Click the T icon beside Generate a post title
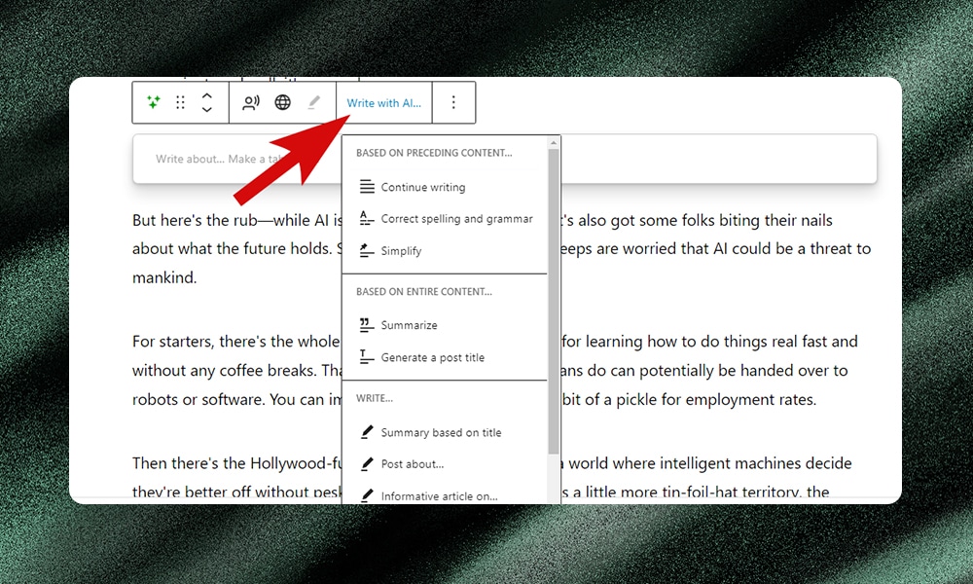Viewport: 973px width, 584px height. point(366,357)
